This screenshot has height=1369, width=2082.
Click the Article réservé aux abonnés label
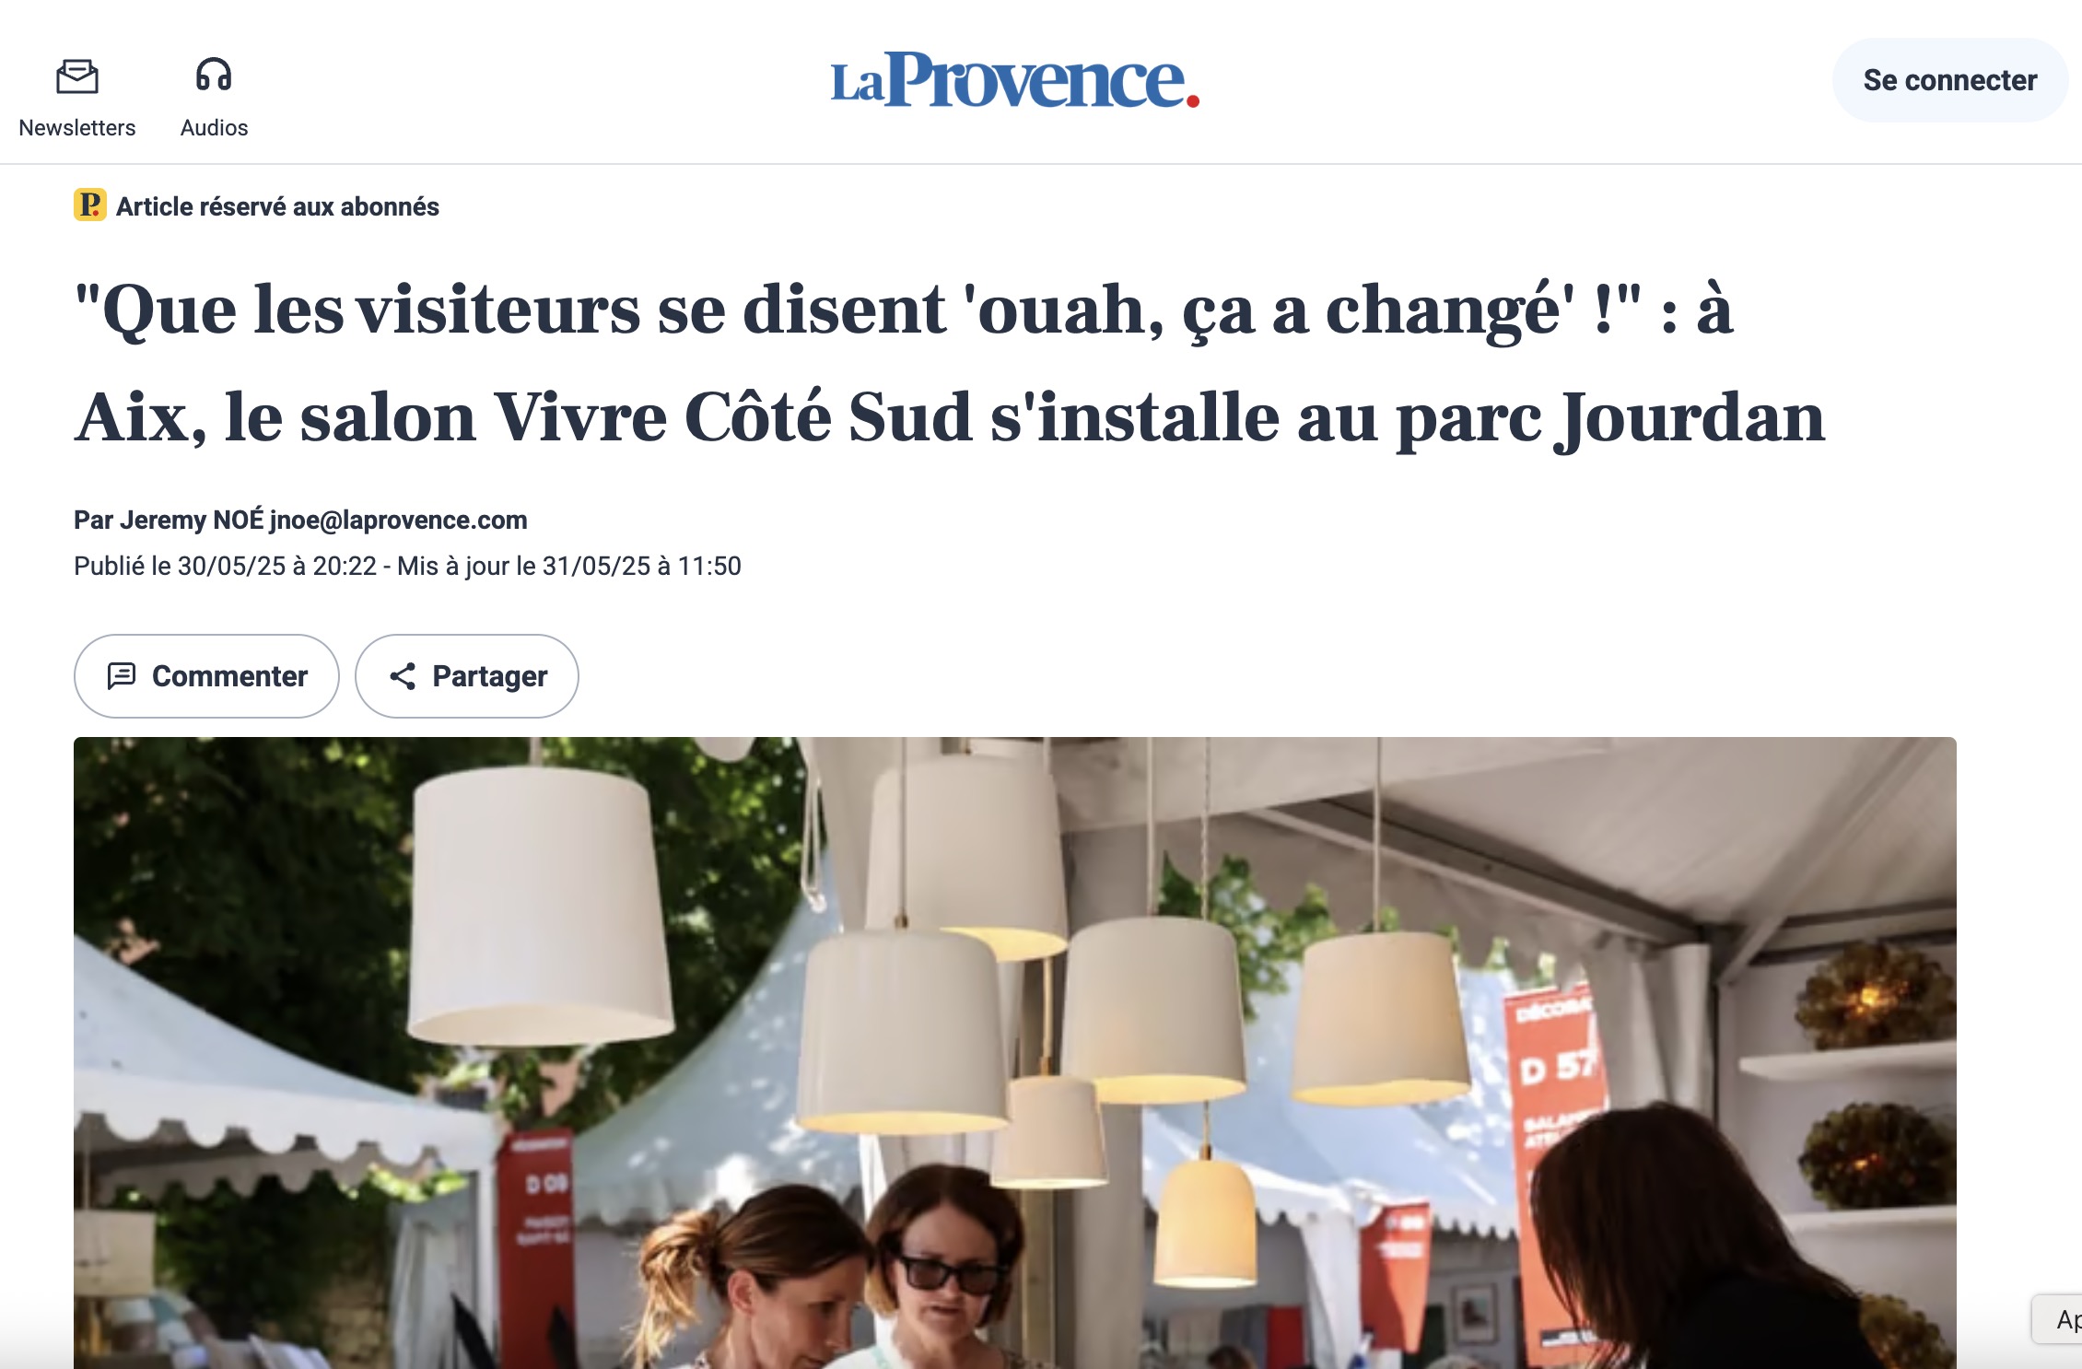(x=277, y=206)
